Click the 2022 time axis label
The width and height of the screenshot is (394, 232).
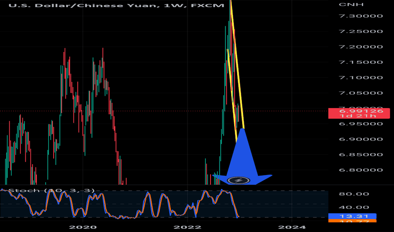(187, 227)
